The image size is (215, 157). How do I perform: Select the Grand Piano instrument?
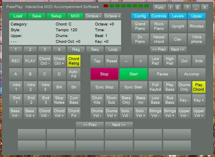pyautogui.click(x=140, y=26)
